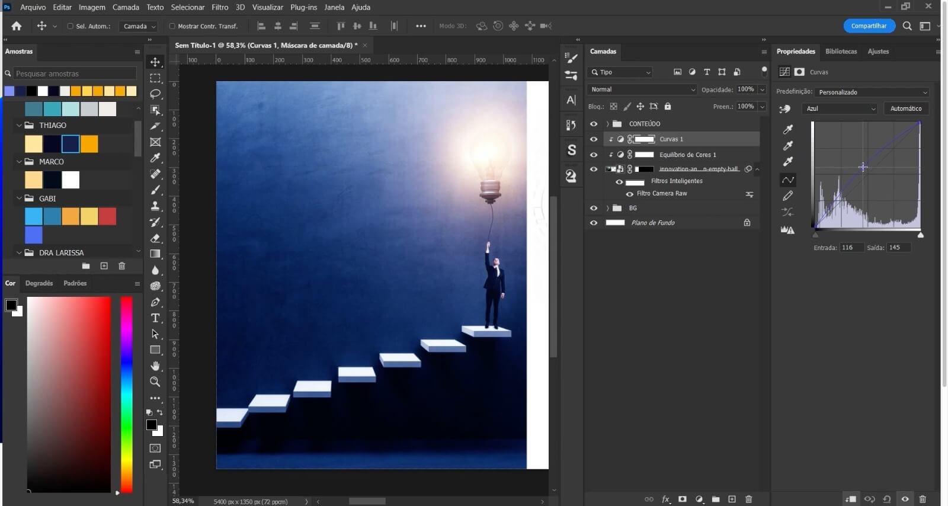
Task: Click the home icon in options bar
Action: (x=17, y=26)
